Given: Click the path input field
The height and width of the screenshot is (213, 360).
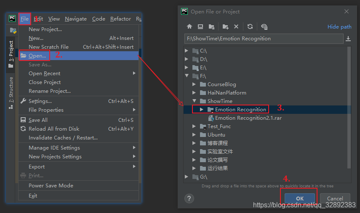Looking at the screenshot, I should pos(264,39).
